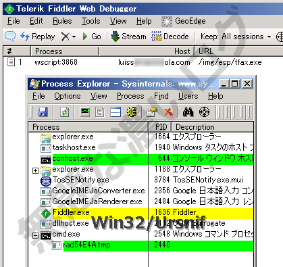Open Fiddler Help menu
The image size is (283, 267).
144,21
